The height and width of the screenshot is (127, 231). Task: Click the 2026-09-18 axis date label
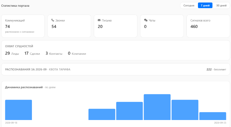coord(11,123)
